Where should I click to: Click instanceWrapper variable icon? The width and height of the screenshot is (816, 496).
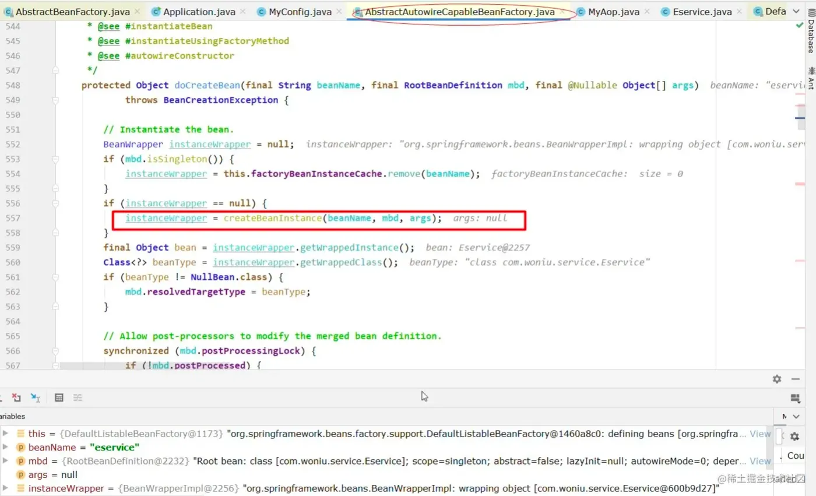tap(20, 488)
